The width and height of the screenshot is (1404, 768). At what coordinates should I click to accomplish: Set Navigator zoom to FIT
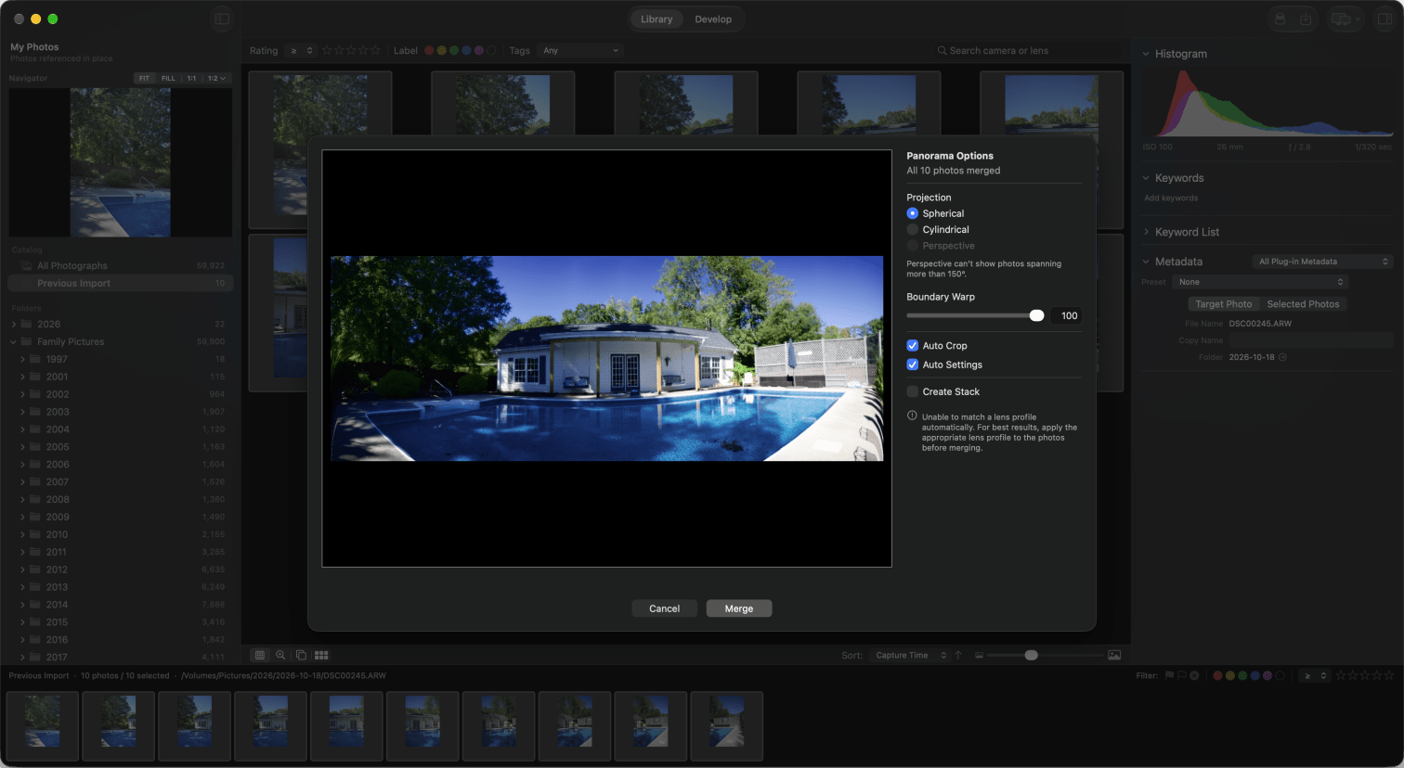click(144, 79)
